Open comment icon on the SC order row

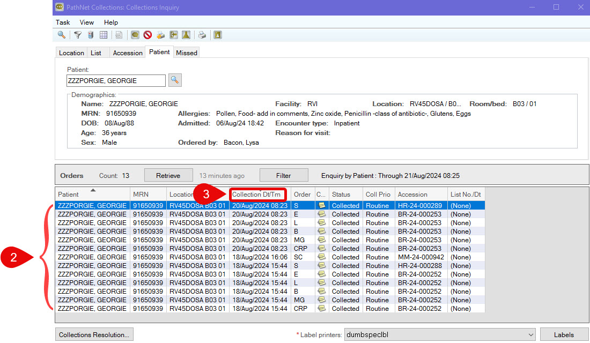pyautogui.click(x=321, y=257)
